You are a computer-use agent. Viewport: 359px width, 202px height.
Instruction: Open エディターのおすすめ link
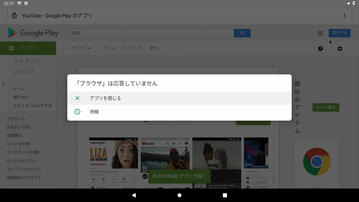click(33, 106)
